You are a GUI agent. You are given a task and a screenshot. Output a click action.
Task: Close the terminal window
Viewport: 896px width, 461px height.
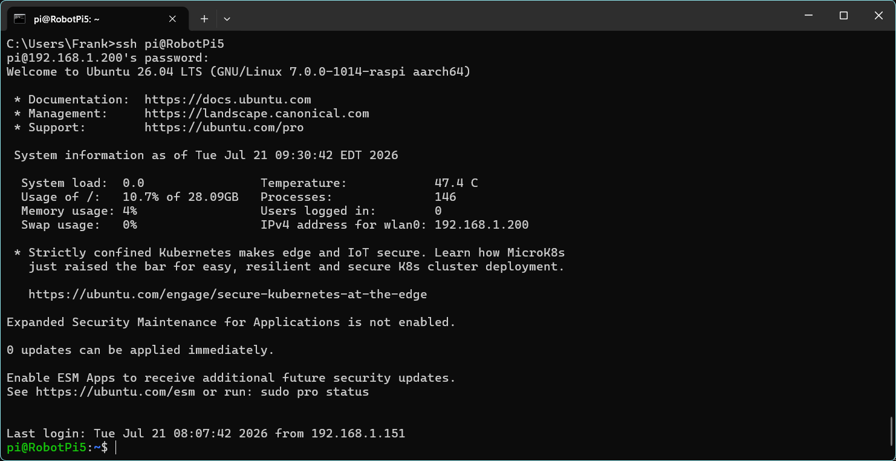[878, 16]
